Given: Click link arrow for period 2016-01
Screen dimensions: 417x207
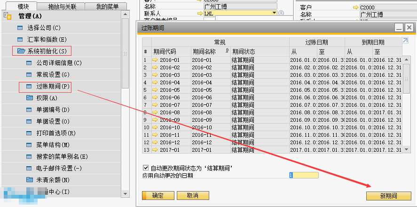Looking at the screenshot, I should pos(155,60).
